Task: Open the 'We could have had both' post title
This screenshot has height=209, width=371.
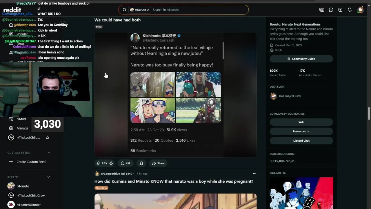Action: (x=117, y=20)
